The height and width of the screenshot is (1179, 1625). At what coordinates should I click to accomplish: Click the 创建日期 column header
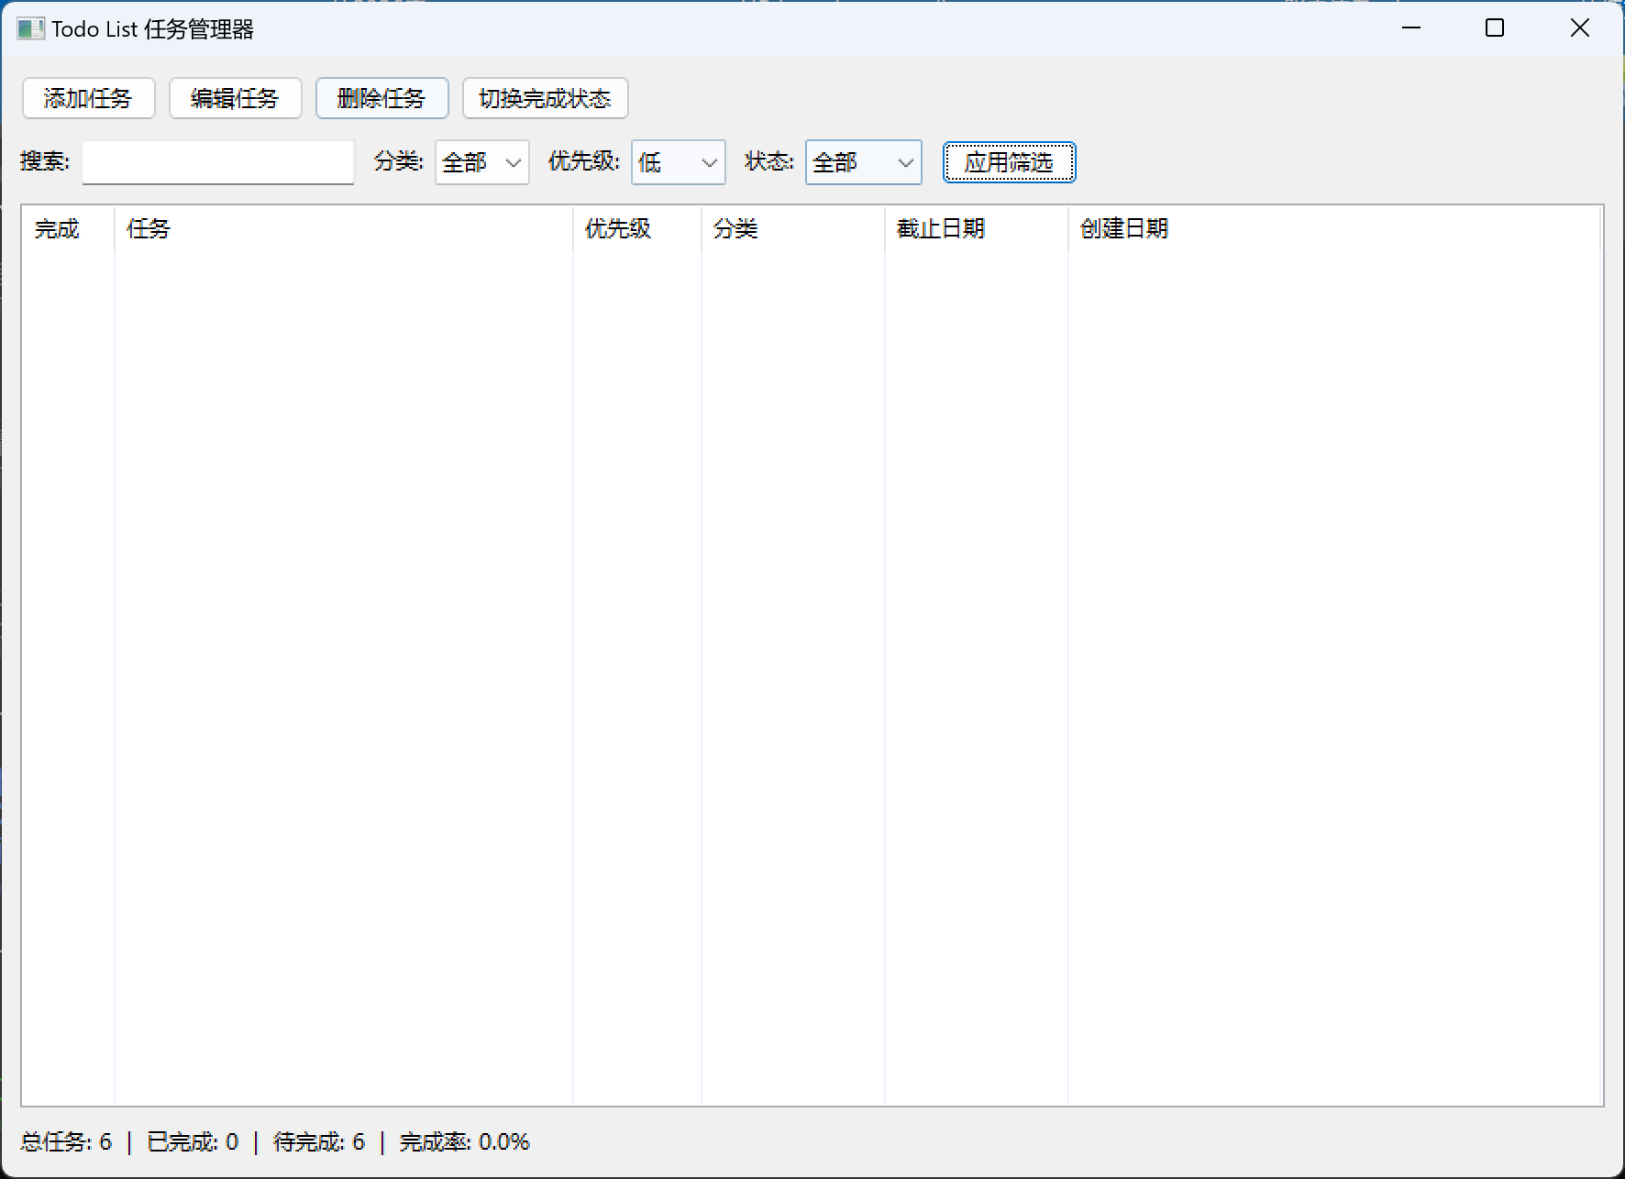[1124, 228]
